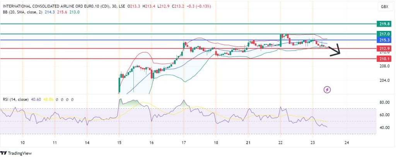
Task: Click the purple lightning bolt icon
Action: click(327, 89)
